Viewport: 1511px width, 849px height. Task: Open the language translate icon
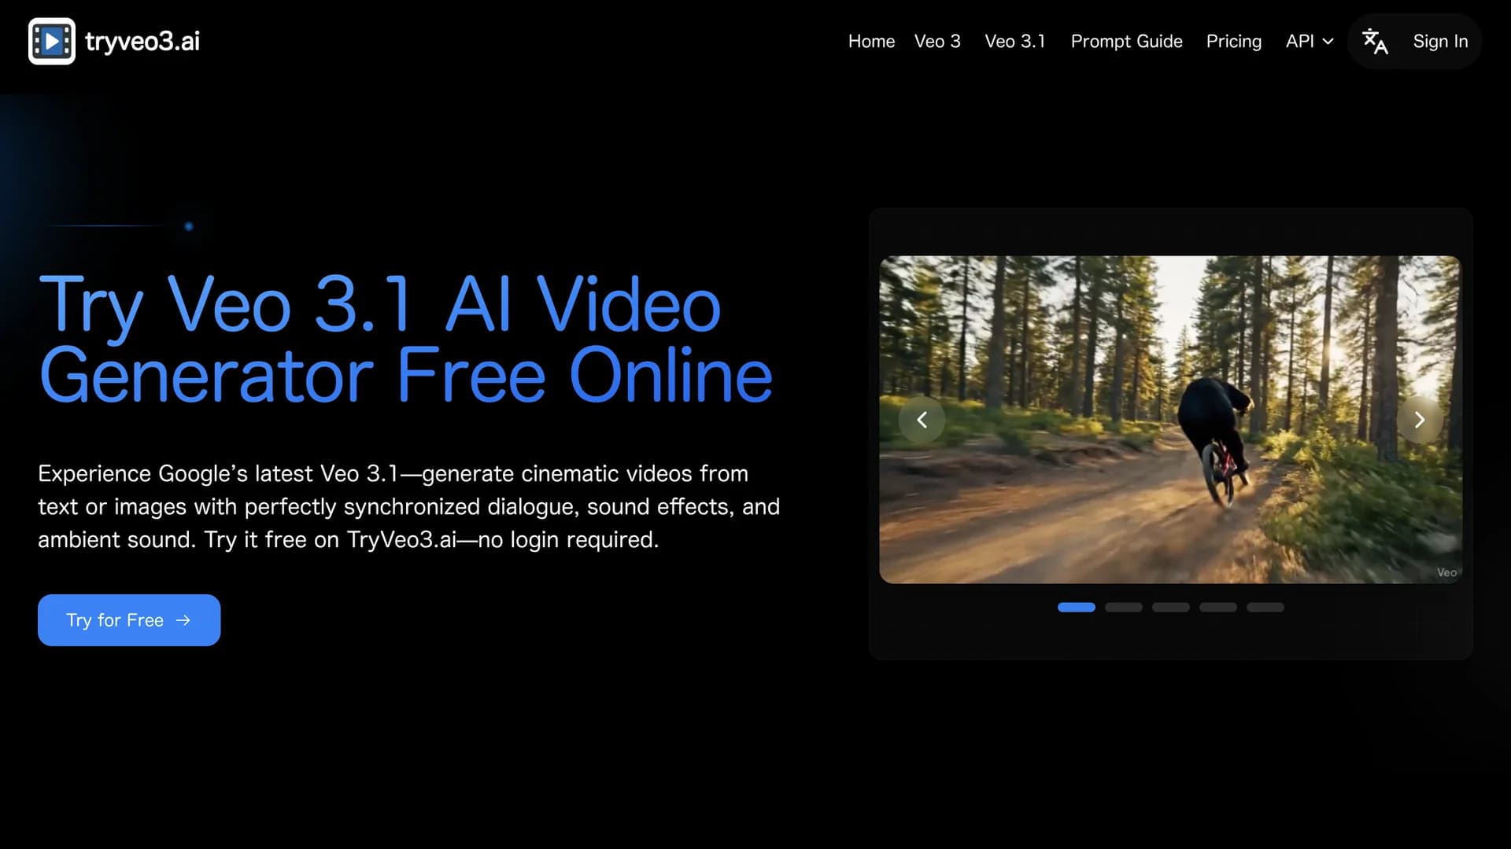[x=1375, y=41]
